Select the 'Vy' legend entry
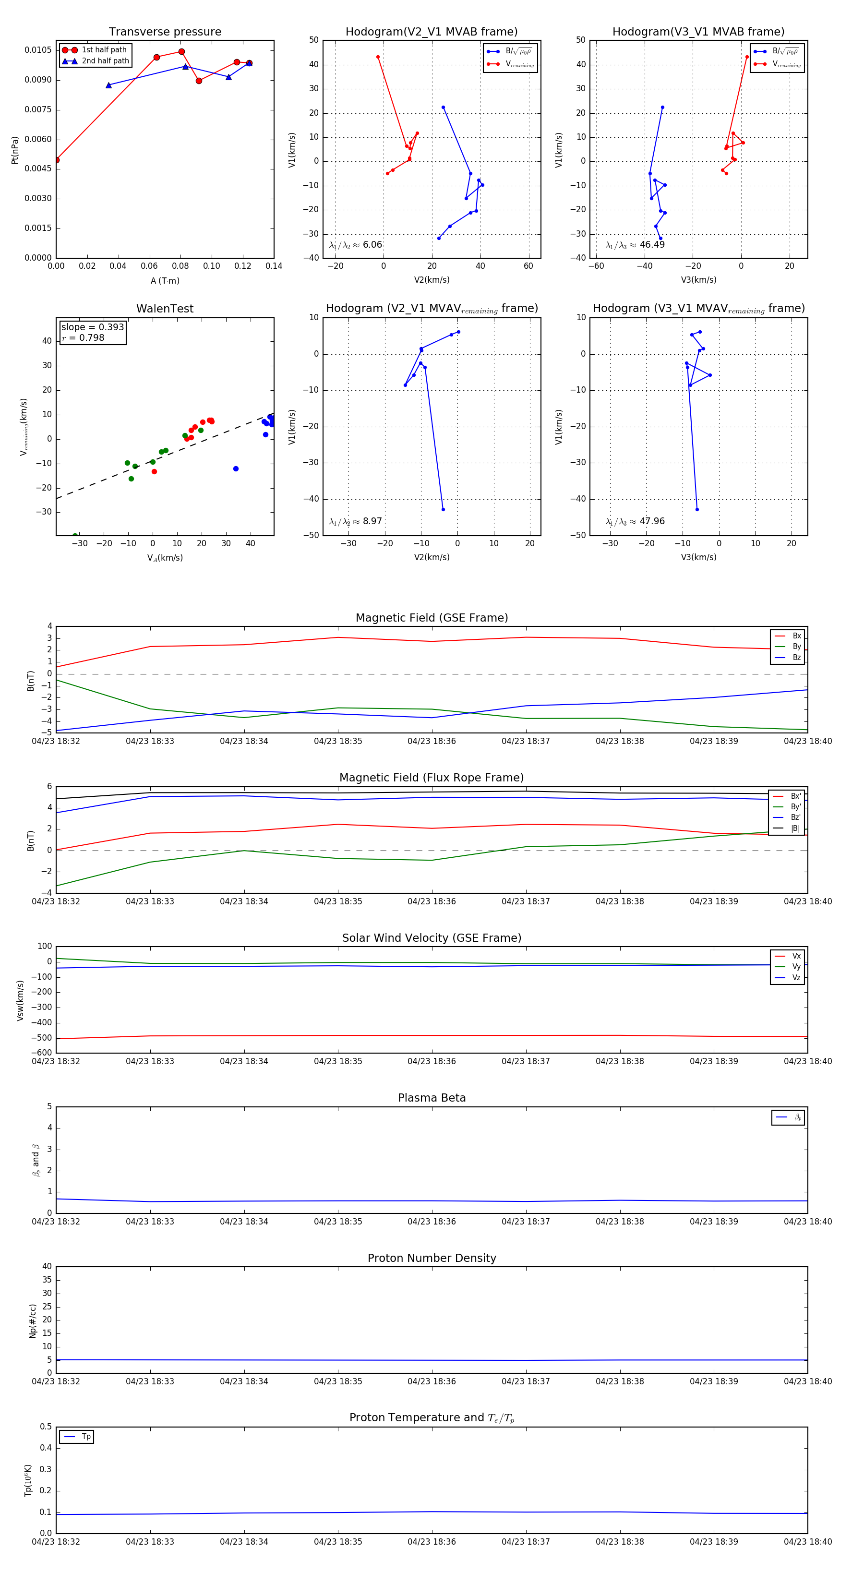The width and height of the screenshot is (864, 1584). [788, 967]
